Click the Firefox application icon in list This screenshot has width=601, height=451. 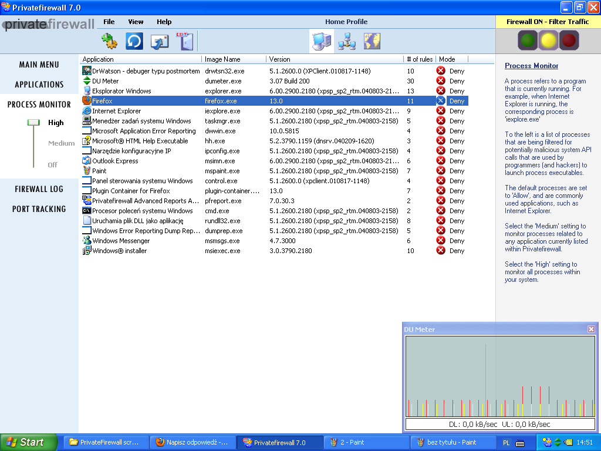[x=87, y=101]
